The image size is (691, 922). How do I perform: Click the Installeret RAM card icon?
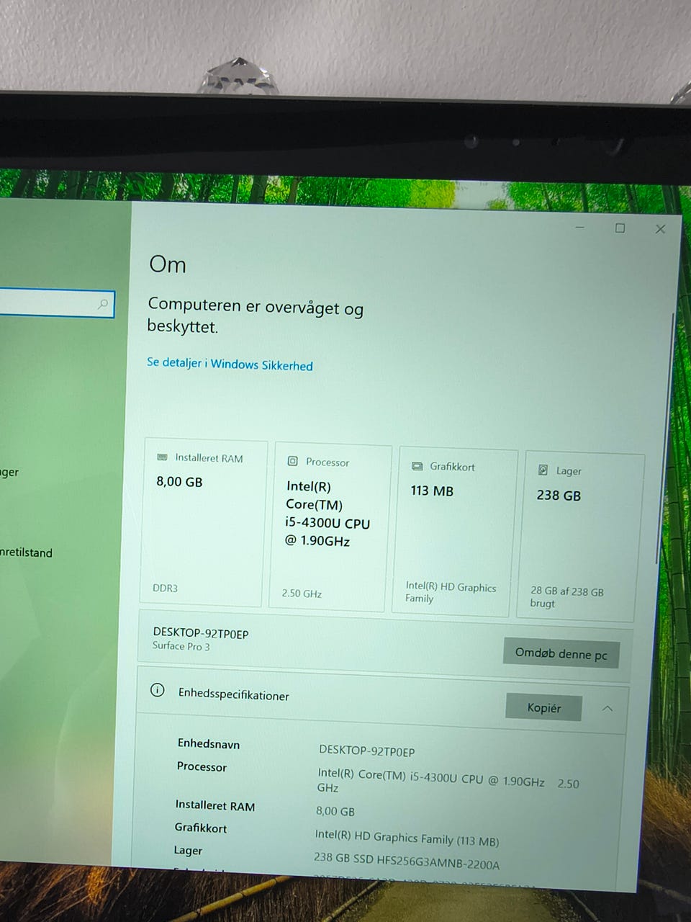(x=162, y=457)
